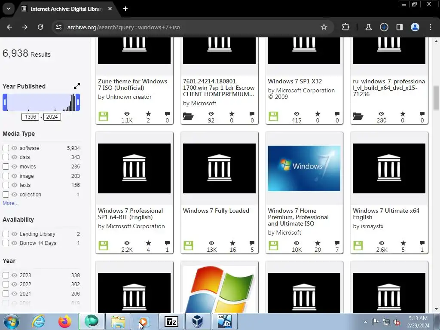Click the Windows flag logo thumbnail
Image resolution: width=440 pixels, height=330 pixels.
pos(219,290)
